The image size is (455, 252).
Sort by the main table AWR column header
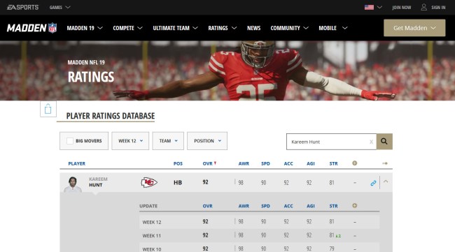[244, 163]
